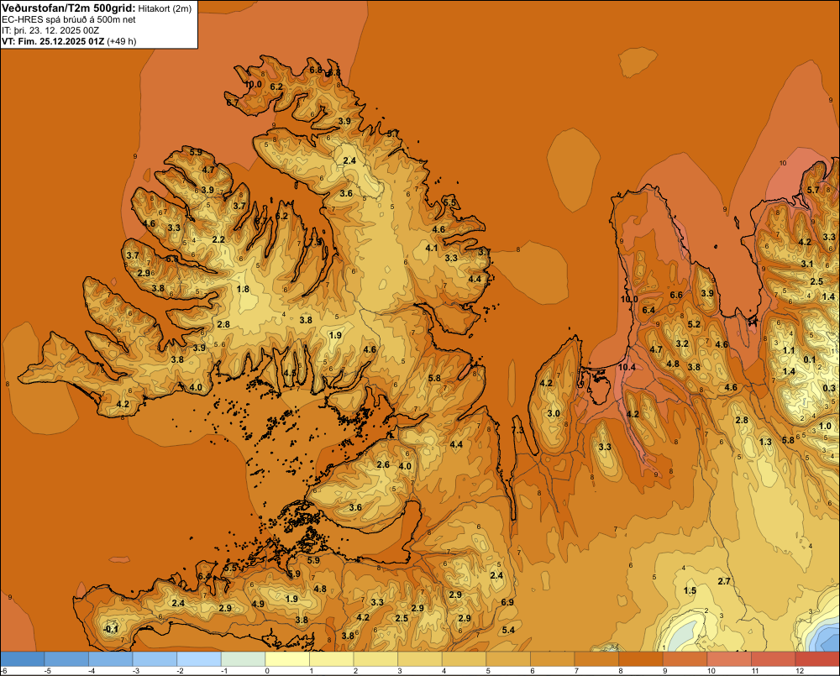Click the 2.6 temperature value on the map

[x=384, y=464]
